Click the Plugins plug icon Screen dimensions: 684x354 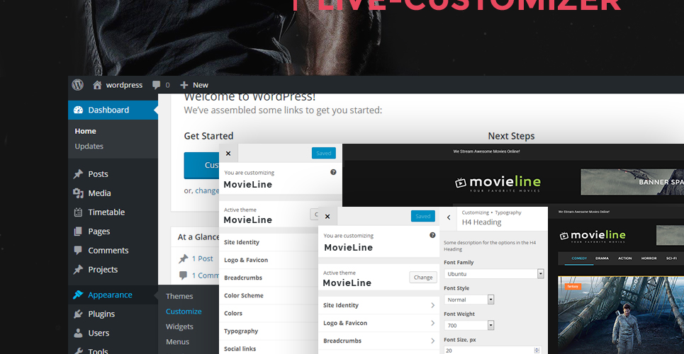[78, 314]
